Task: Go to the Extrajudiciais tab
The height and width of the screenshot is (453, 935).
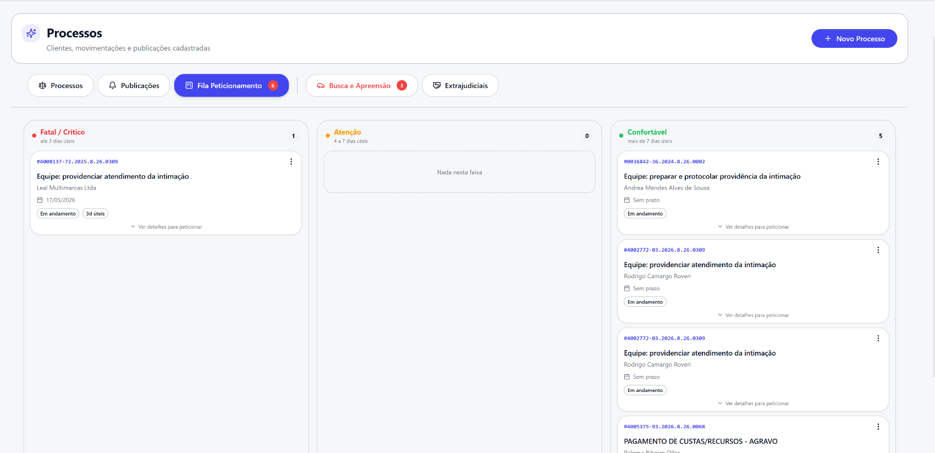Action: [460, 85]
